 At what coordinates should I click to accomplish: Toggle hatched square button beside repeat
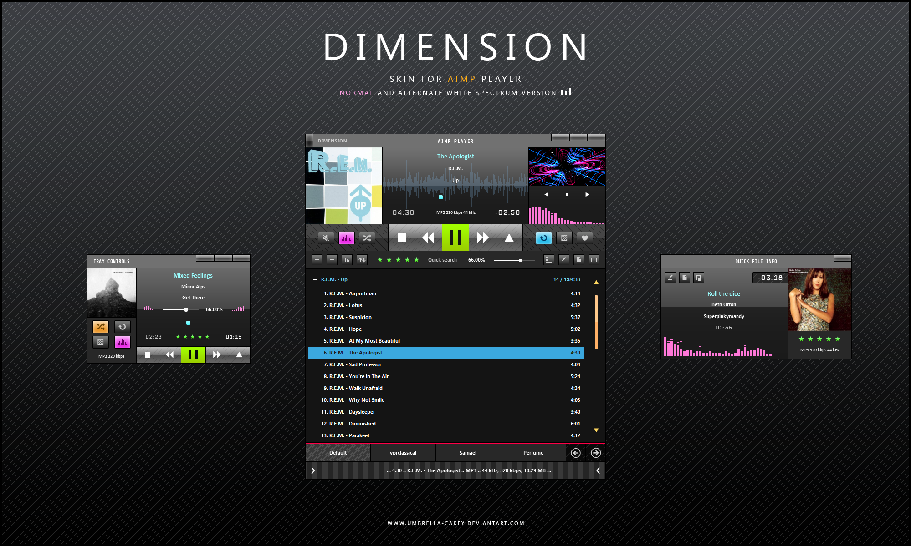[x=564, y=238]
